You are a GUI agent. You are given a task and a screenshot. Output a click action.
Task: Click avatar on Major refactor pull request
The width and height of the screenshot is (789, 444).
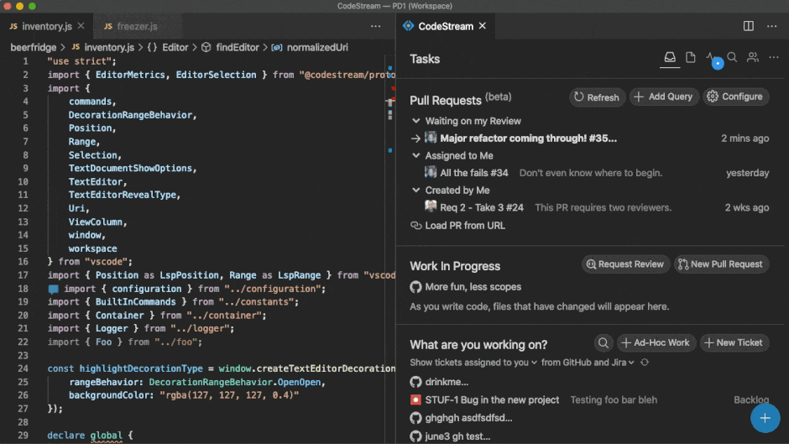coord(431,138)
